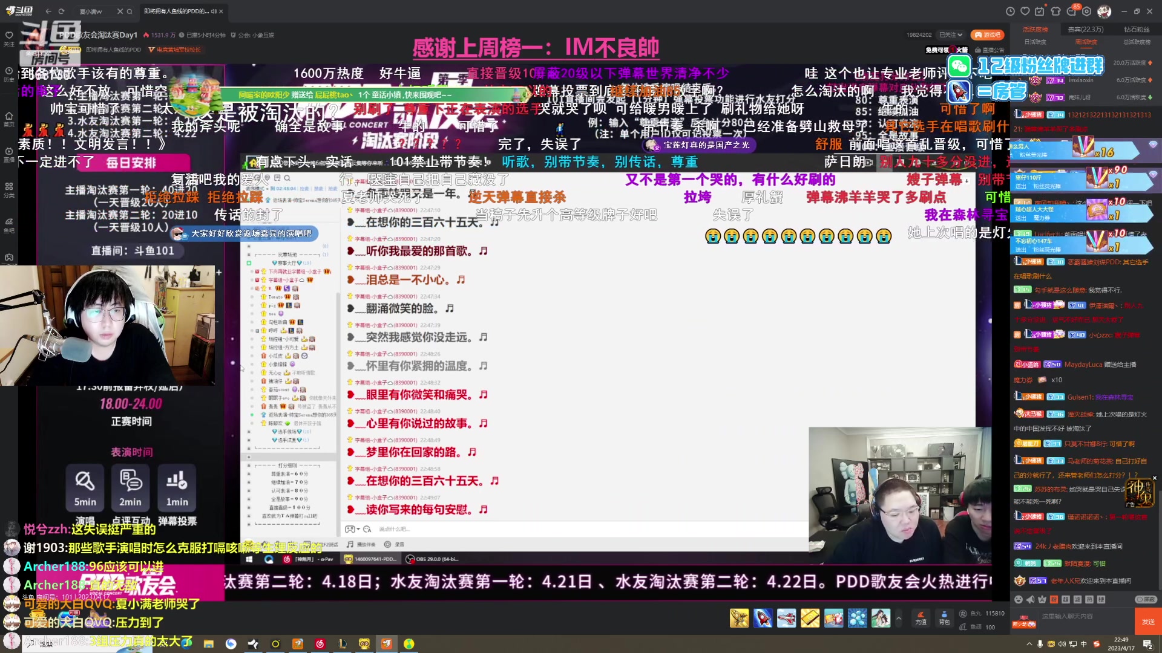Open guild 小象互娱 link

pos(252,35)
